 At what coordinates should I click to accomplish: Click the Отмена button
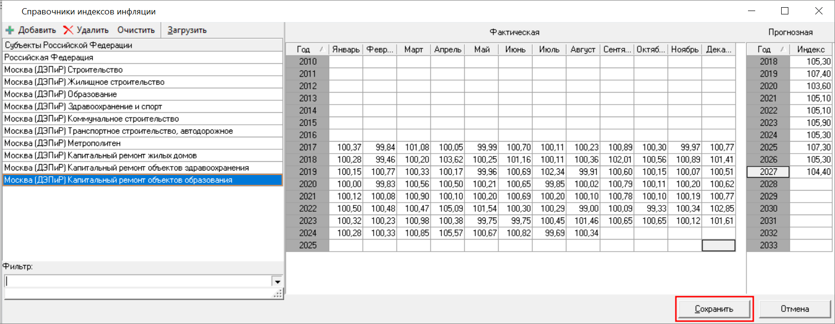[795, 309]
